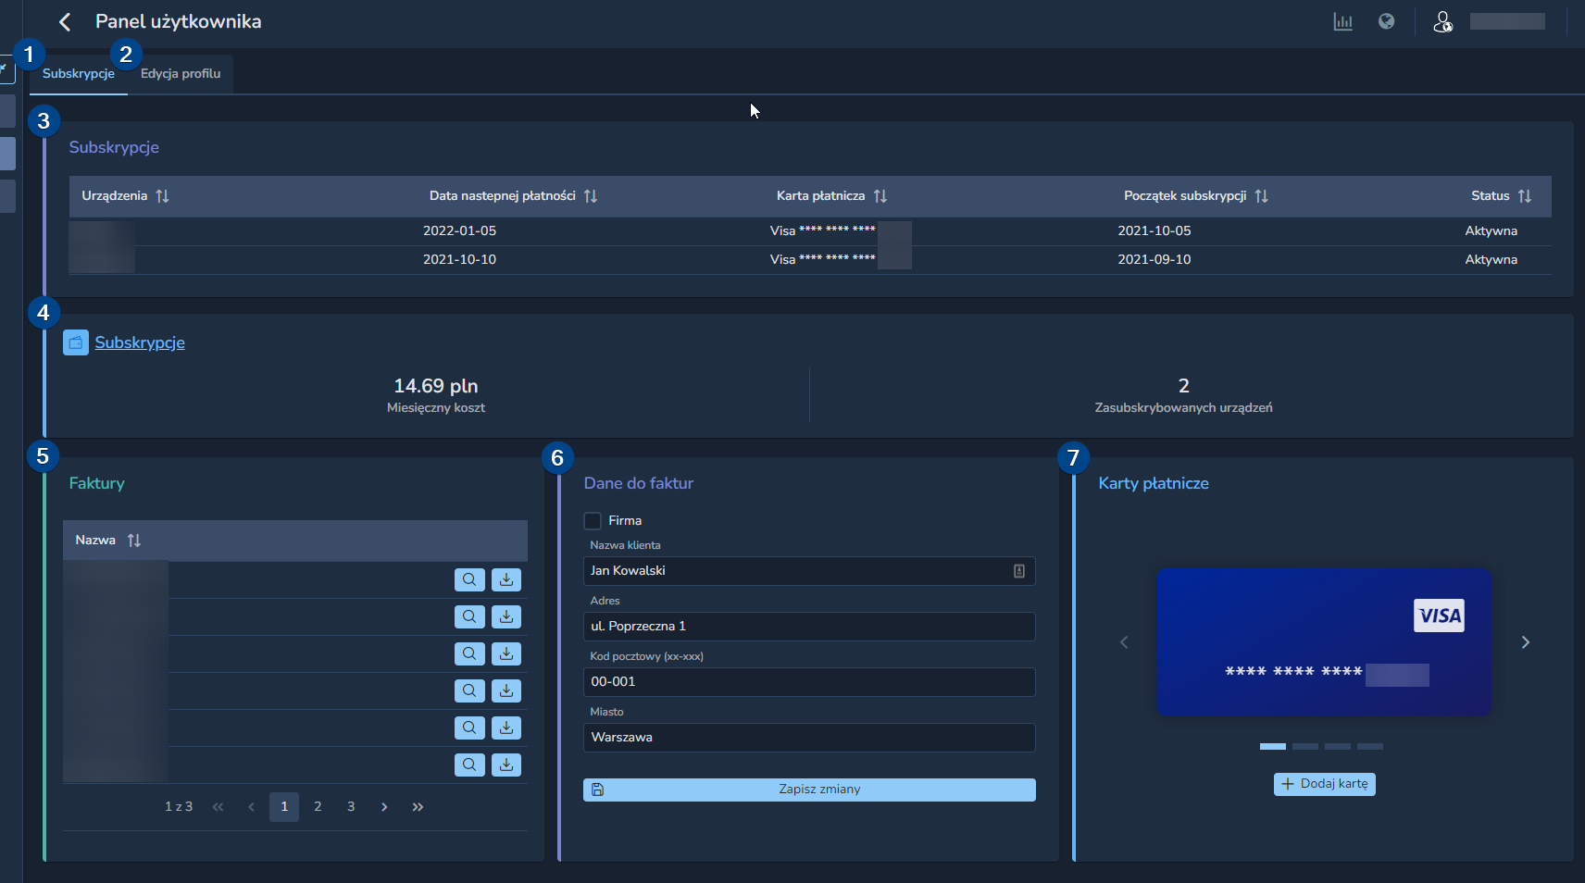Go to next invoices page
Screen dimensions: 1585x883
(x=384, y=807)
